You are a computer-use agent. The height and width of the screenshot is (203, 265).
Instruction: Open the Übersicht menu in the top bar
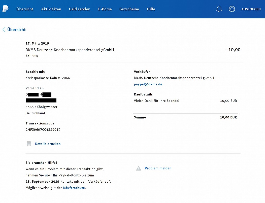click(25, 9)
